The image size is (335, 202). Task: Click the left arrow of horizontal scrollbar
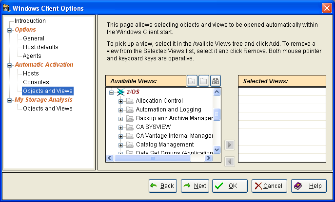(110, 158)
